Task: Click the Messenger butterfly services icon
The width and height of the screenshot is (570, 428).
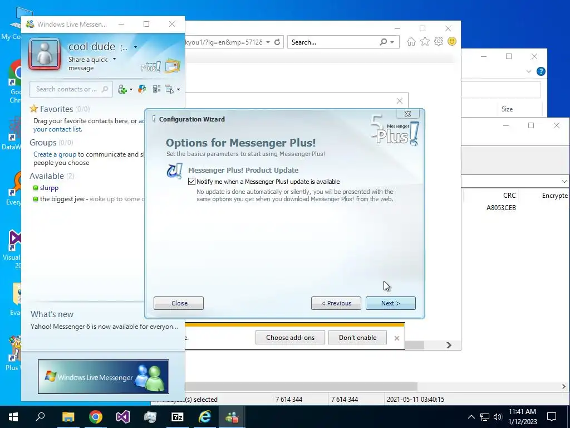Action: 142,89
